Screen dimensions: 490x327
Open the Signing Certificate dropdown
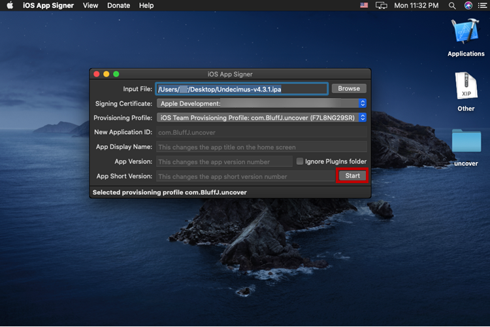(261, 103)
